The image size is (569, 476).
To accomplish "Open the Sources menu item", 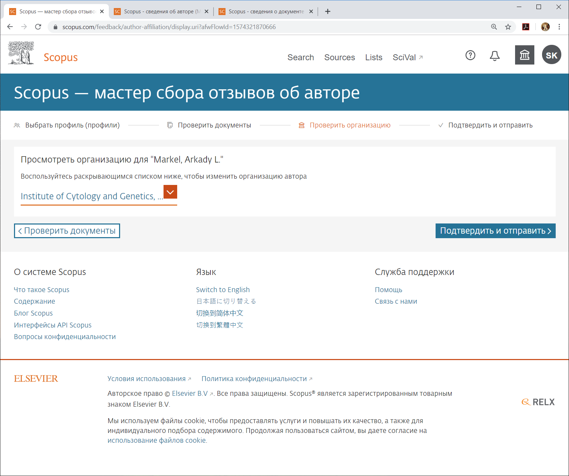I will pos(339,57).
